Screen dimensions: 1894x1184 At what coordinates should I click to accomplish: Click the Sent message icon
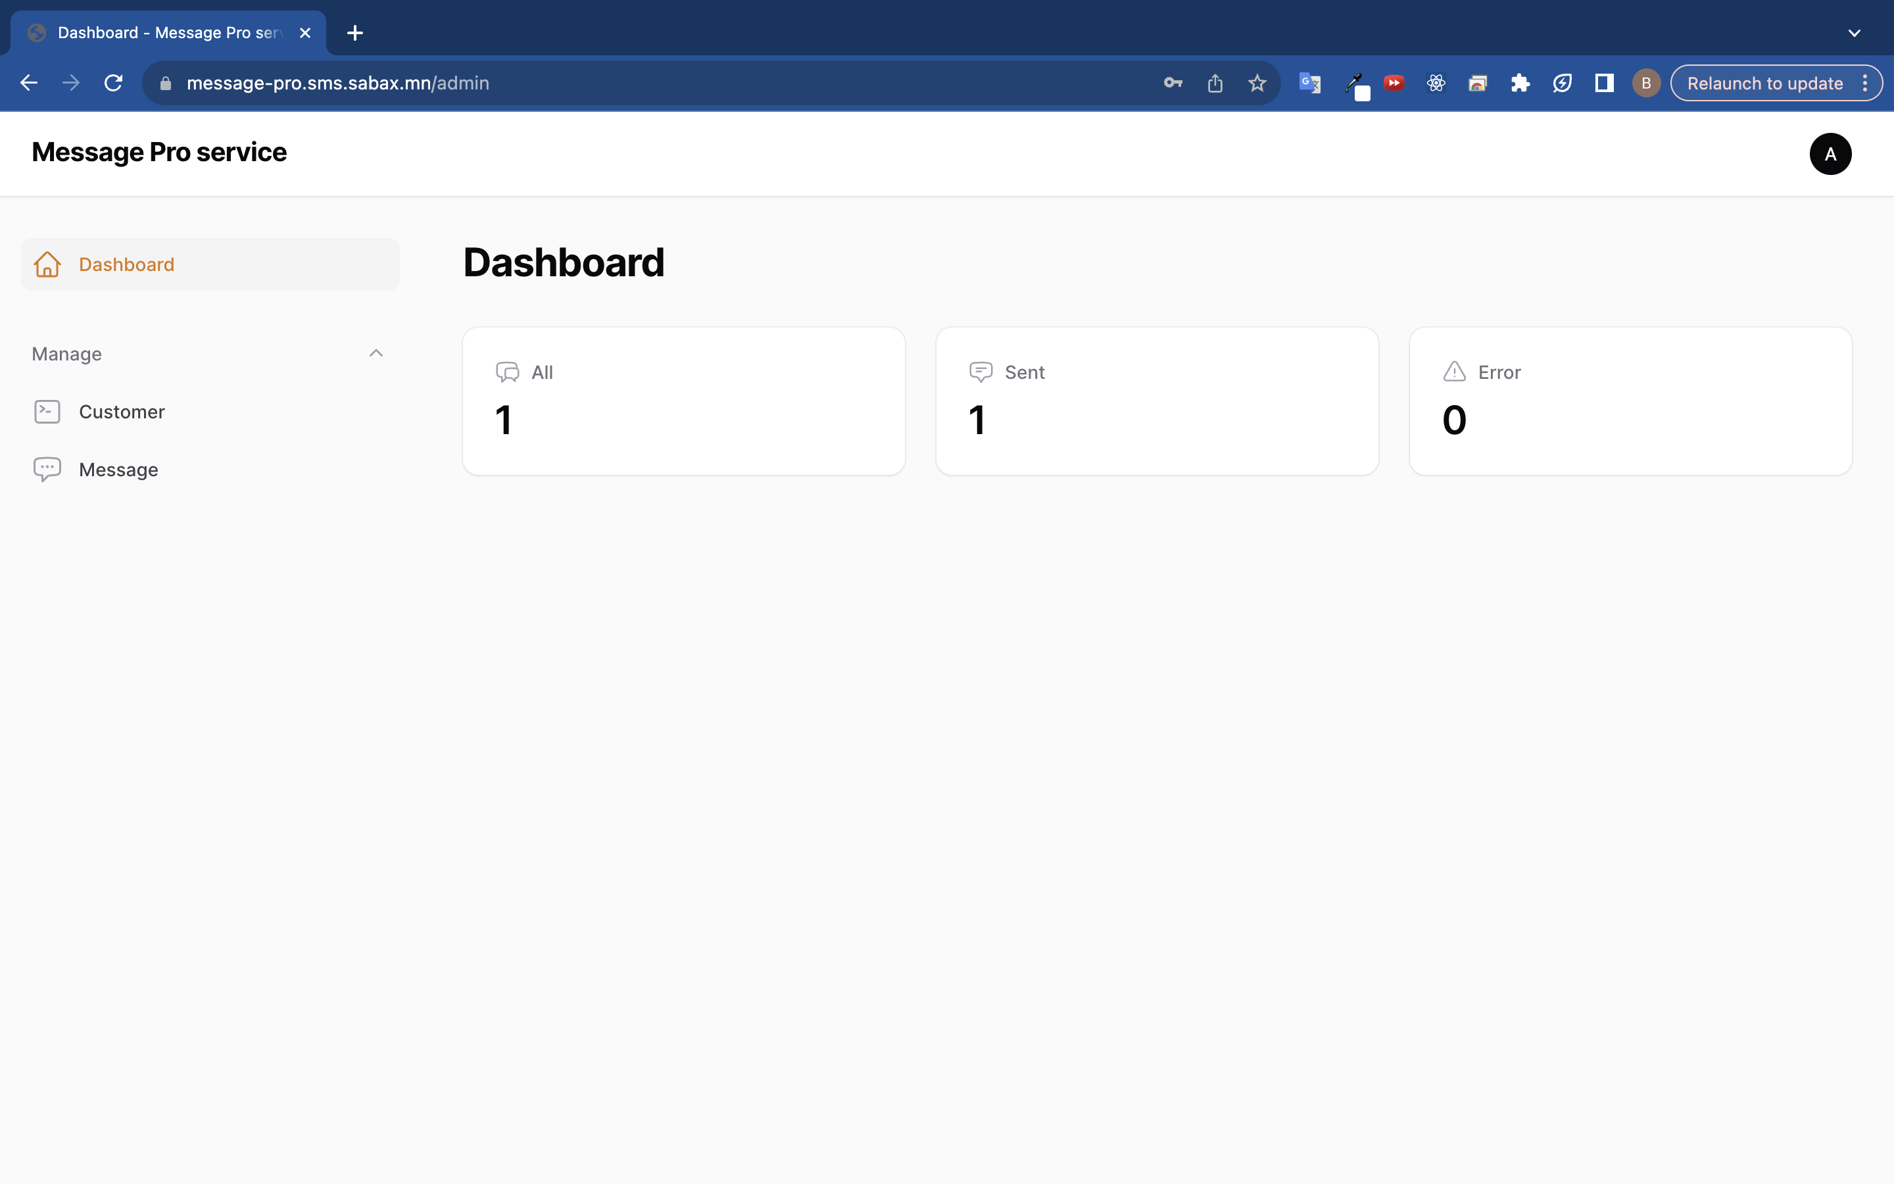[x=981, y=372]
